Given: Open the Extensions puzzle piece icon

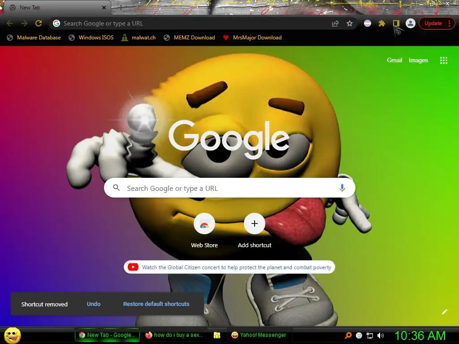Looking at the screenshot, I should point(382,23).
